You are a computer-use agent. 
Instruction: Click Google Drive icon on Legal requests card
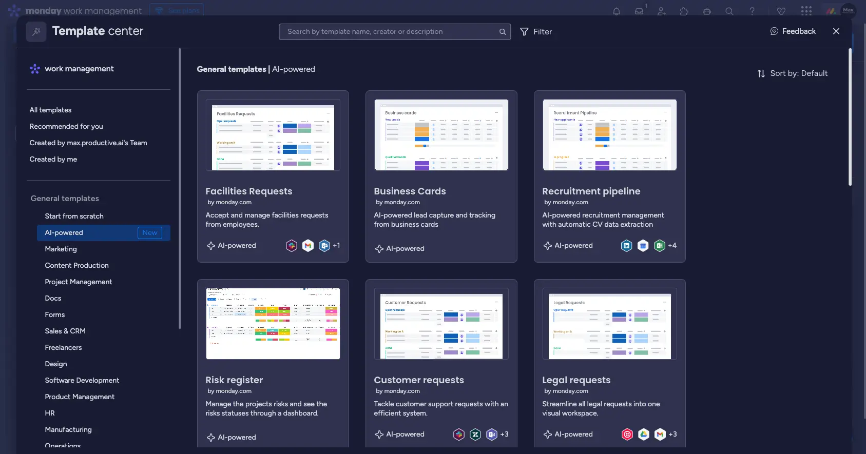[644, 435]
